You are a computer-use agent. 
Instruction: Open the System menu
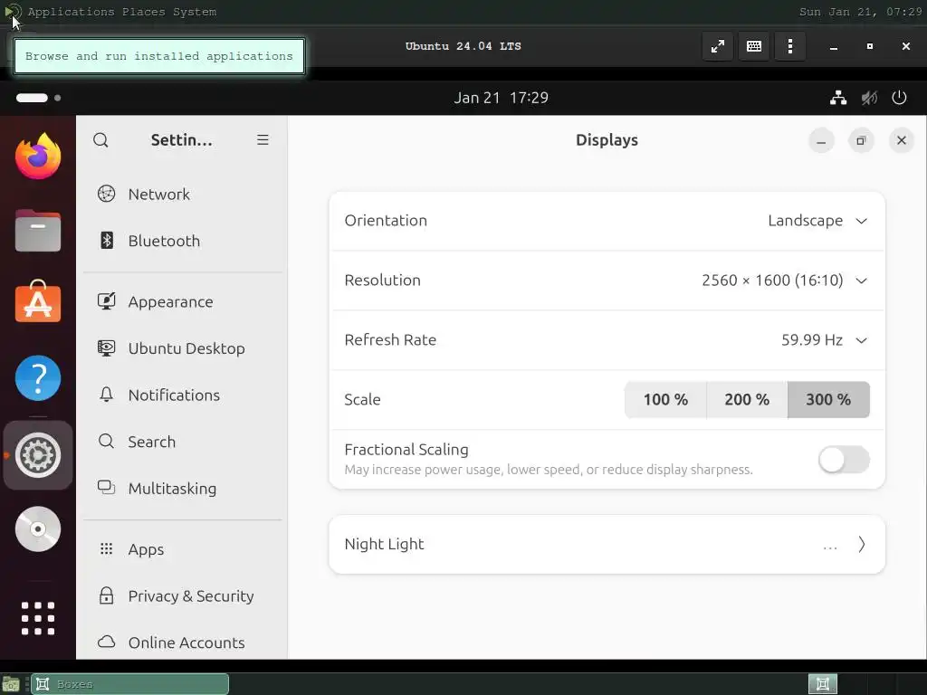pos(195,12)
